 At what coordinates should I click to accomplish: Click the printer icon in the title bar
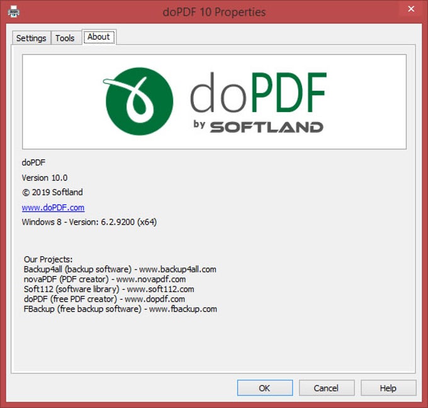pos(13,11)
